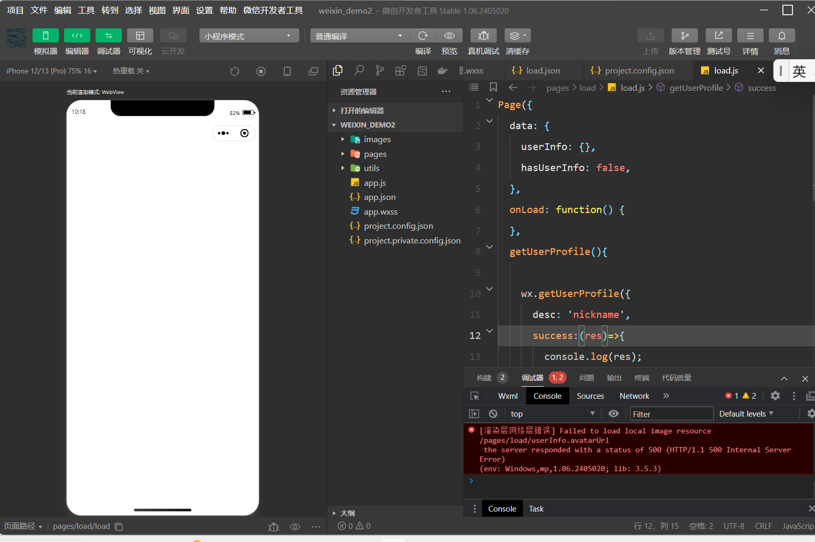The image size is (815, 542).
Task: Open the top context dropdown
Action: (x=552, y=413)
